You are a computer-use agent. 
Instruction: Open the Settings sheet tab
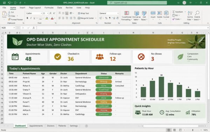(x=74, y=126)
